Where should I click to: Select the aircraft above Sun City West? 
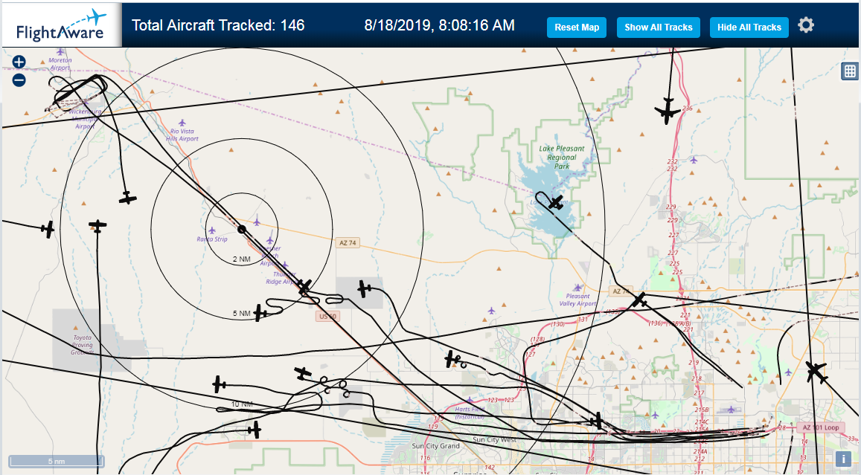point(598,421)
